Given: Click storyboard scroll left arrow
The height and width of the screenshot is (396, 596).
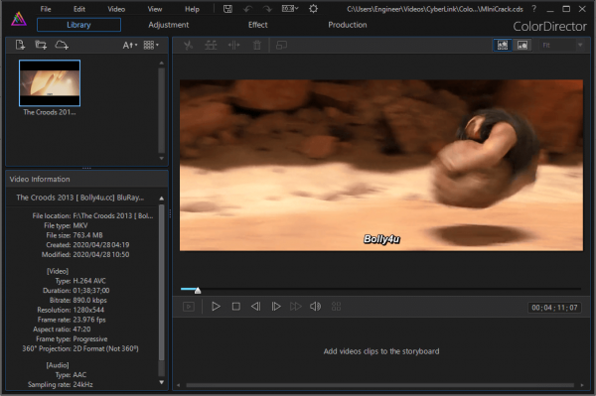Looking at the screenshot, I should [x=178, y=385].
